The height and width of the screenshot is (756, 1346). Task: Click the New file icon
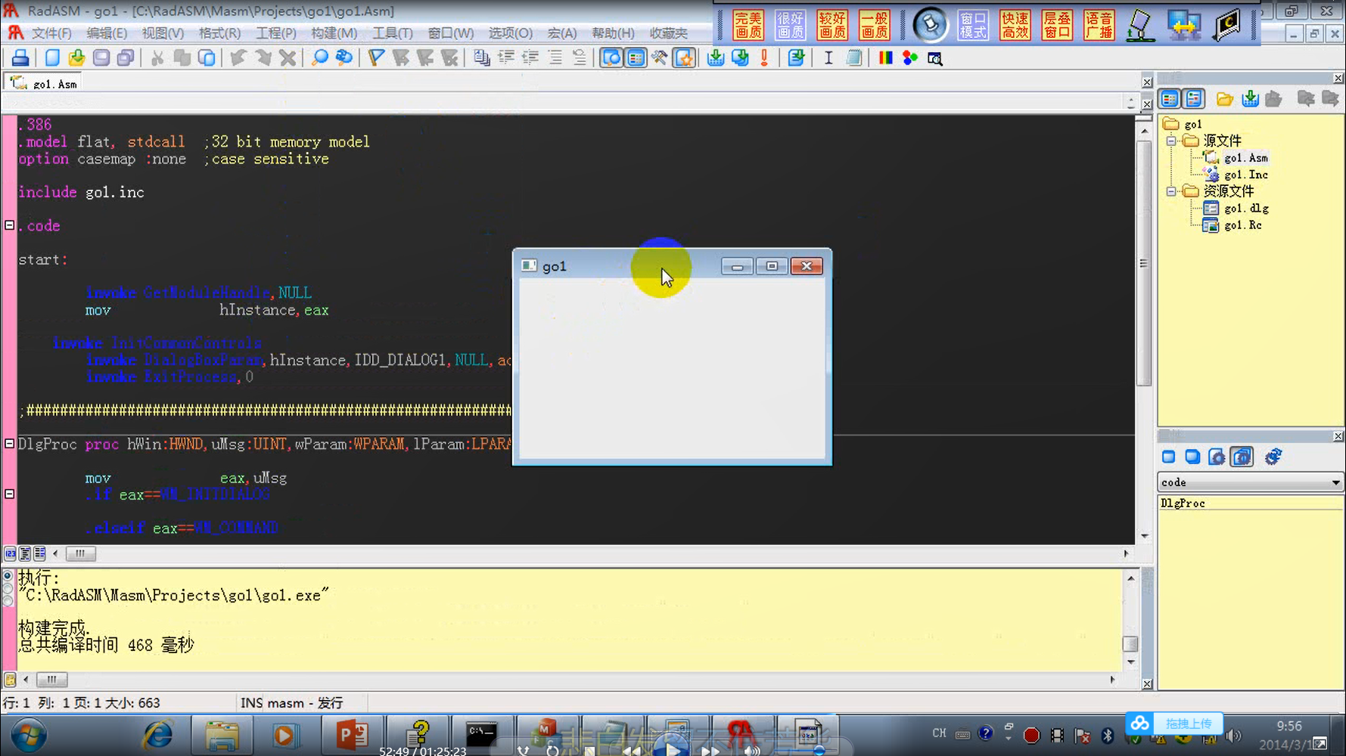[x=52, y=58]
